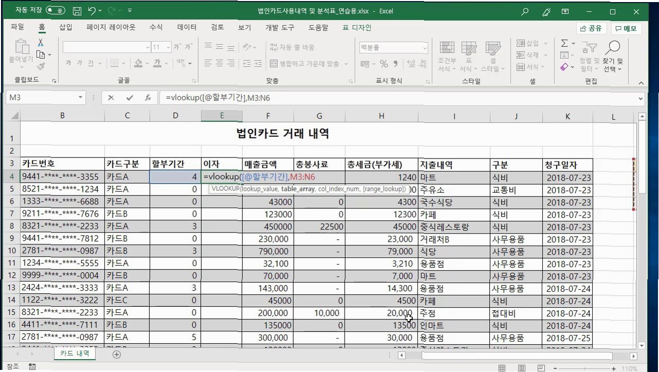This screenshot has width=659, height=372.
Task: Confirm formula with checkmark icon
Action: 129,98
